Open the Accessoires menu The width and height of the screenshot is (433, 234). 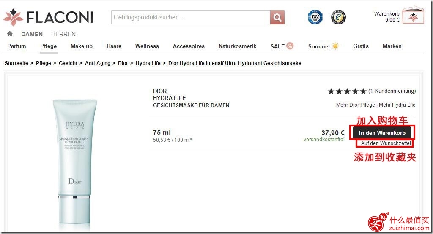coord(189,46)
